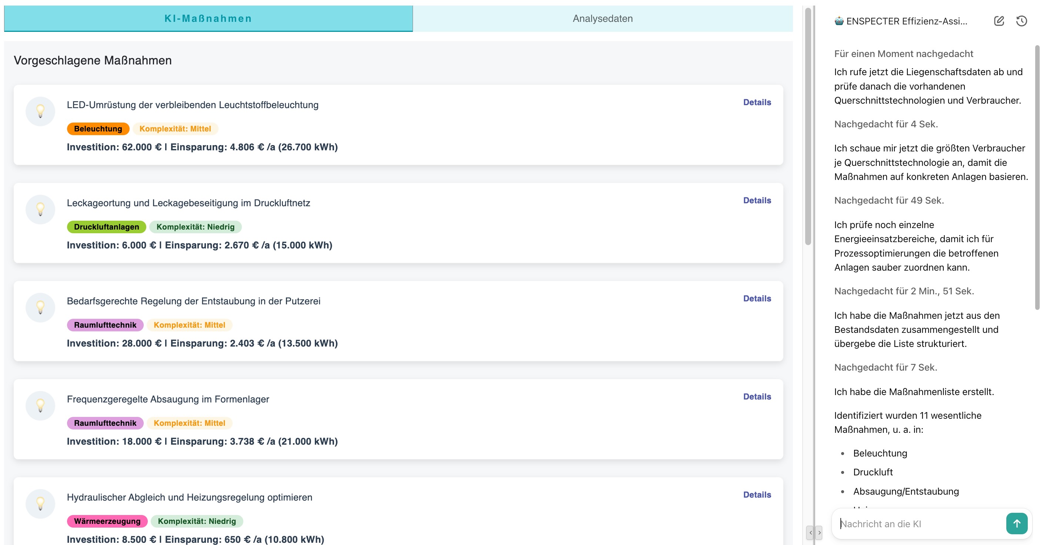Viewport: 1040px width, 545px height.
Task: Click the chat panel vertical scrollbar
Action: 1037,178
